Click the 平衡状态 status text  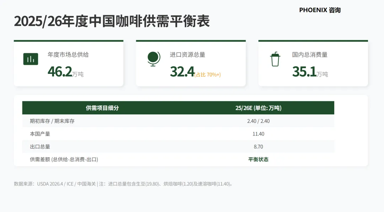tap(259, 159)
